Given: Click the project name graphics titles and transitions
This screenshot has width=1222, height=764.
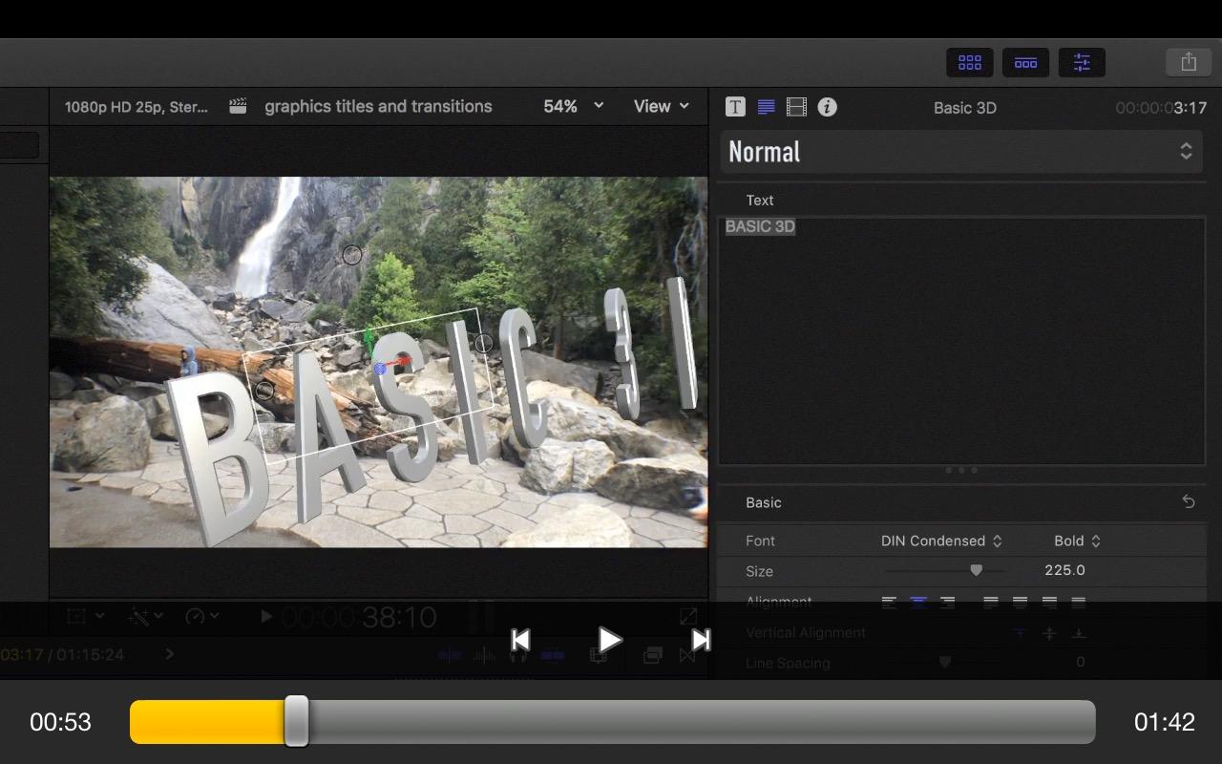Looking at the screenshot, I should (x=378, y=106).
